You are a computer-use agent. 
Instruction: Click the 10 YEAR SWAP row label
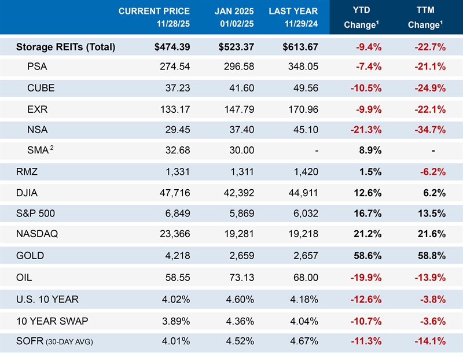(x=52, y=320)
